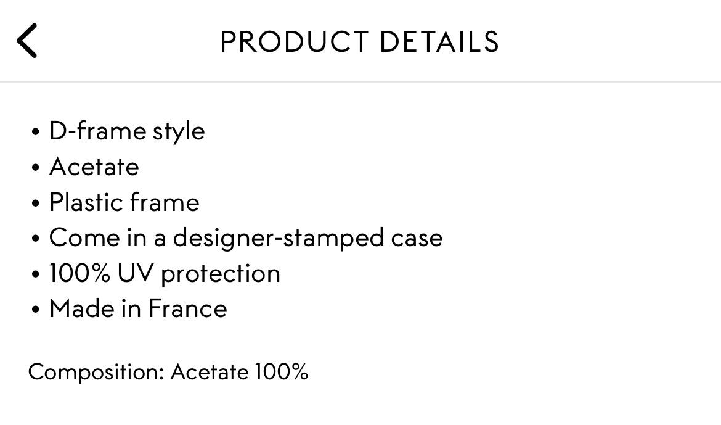
Task: Click the bullet dot before "D-frame style"
Action: [x=36, y=132]
